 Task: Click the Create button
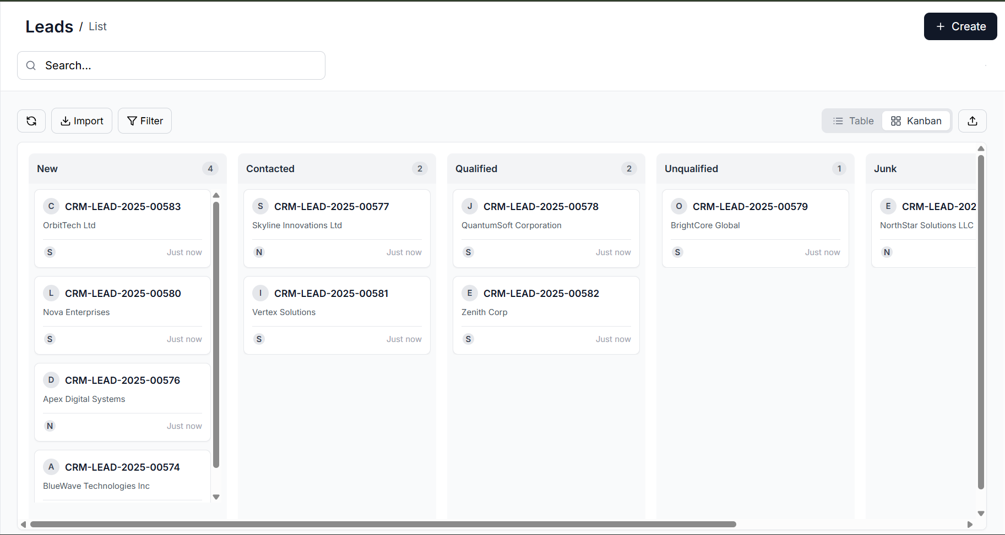[x=960, y=26]
